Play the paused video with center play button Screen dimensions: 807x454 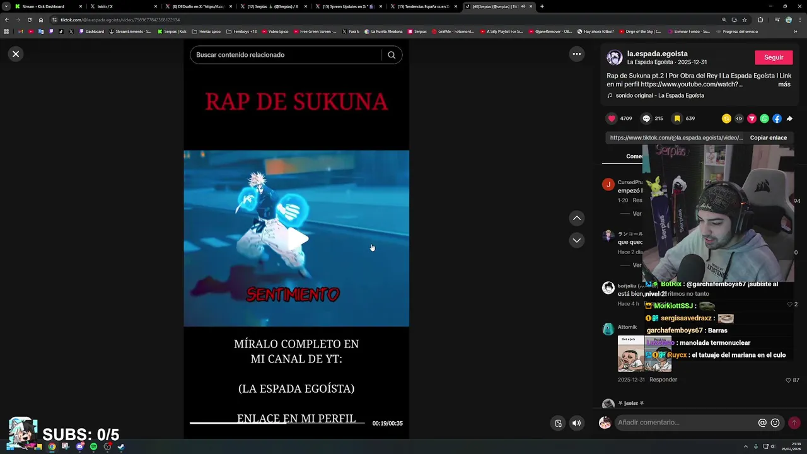point(297,238)
